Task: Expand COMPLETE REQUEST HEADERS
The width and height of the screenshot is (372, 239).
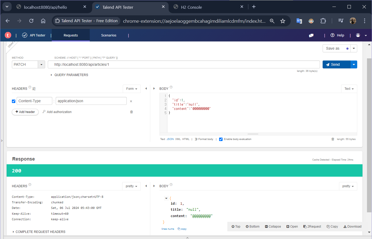Action: point(39,232)
